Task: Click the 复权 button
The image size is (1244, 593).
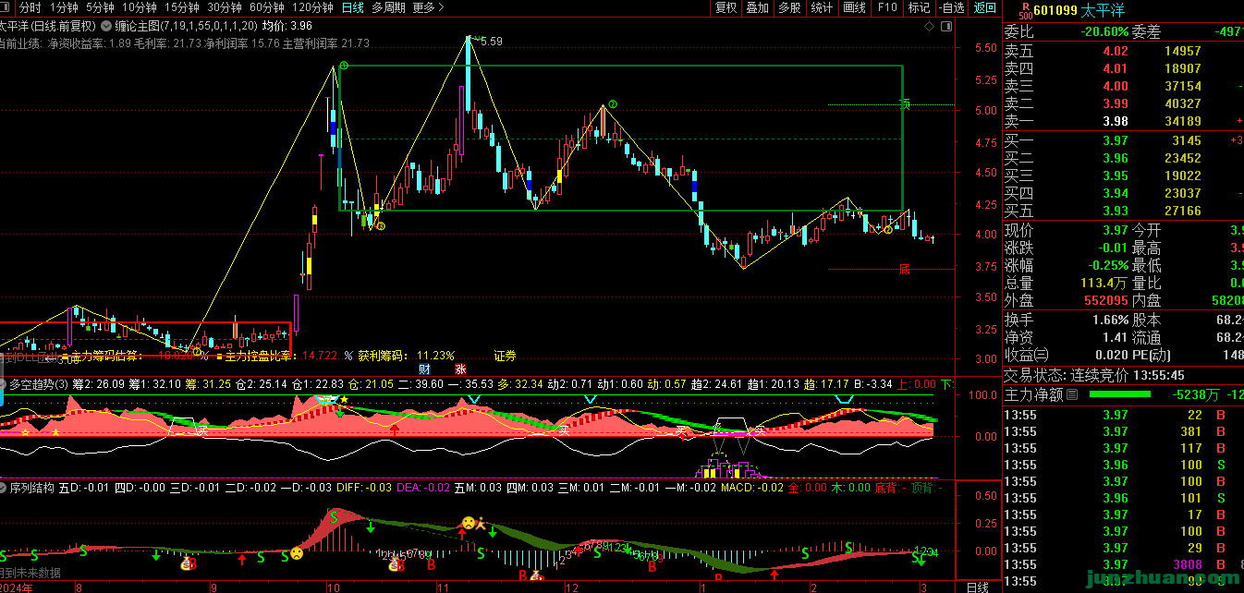Action: [726, 7]
